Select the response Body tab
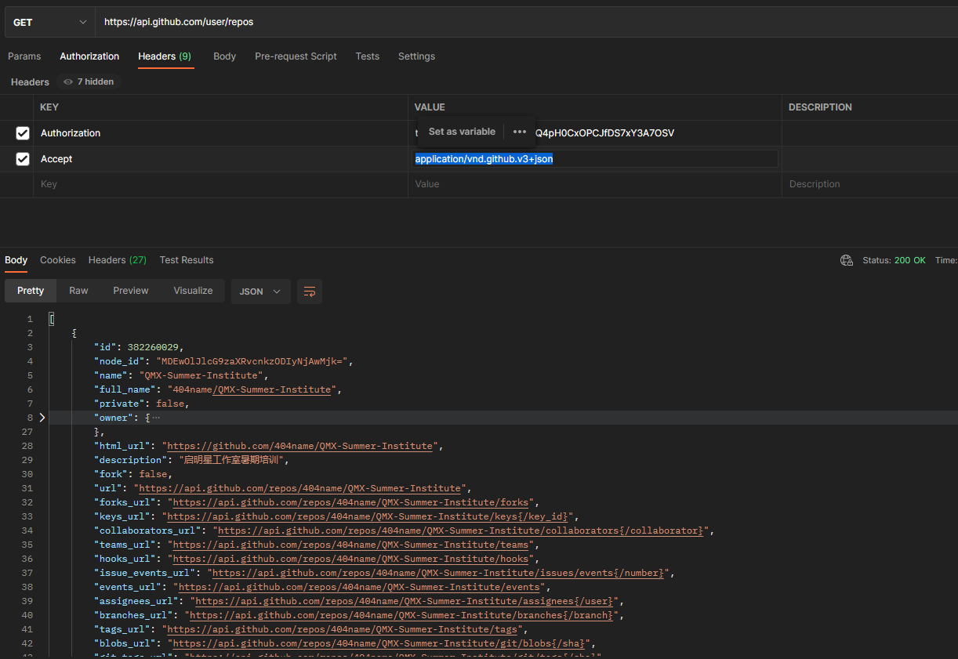 tap(16, 260)
